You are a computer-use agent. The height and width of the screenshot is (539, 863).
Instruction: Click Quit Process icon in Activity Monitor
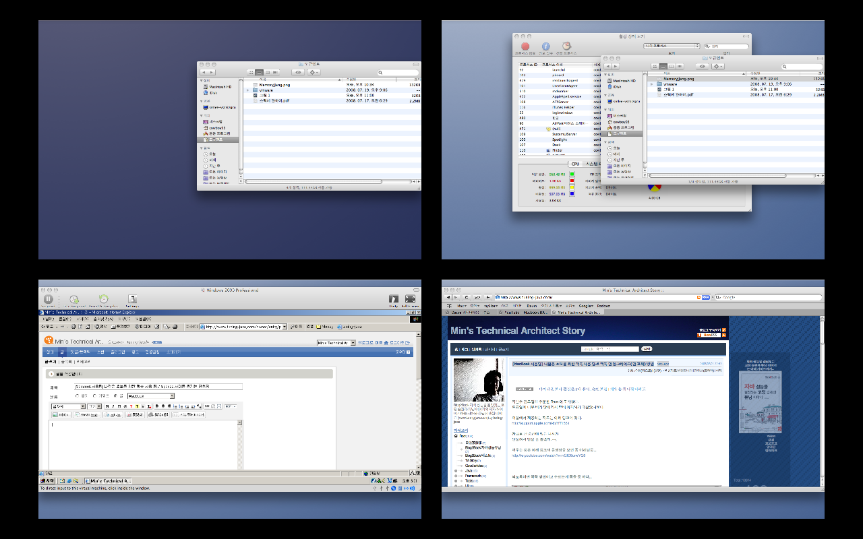click(525, 46)
